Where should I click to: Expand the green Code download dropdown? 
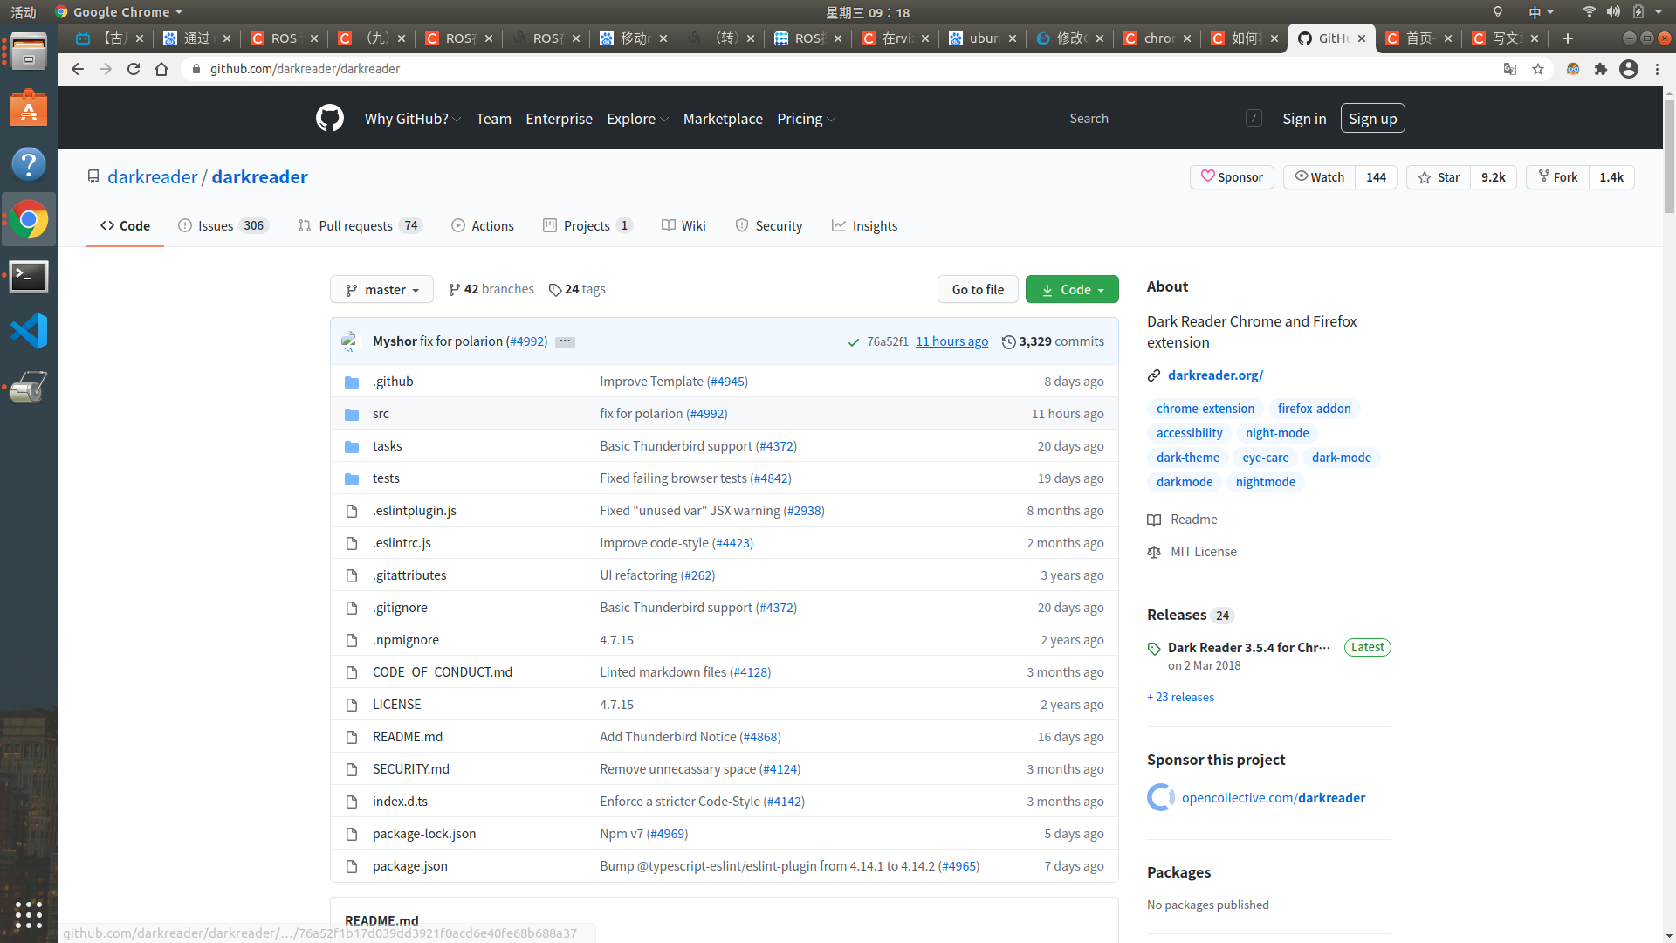(1072, 289)
